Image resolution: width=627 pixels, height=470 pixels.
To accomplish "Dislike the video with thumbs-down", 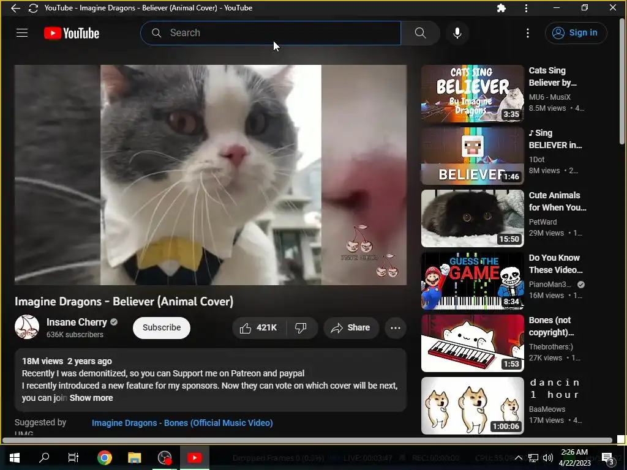I will click(x=301, y=328).
